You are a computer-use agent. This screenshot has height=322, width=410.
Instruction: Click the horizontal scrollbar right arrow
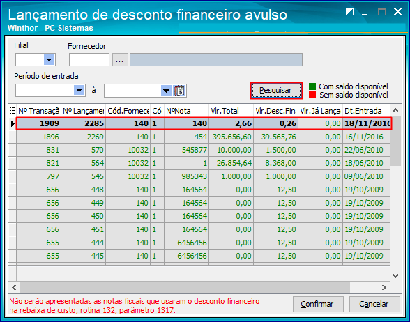[x=384, y=287]
